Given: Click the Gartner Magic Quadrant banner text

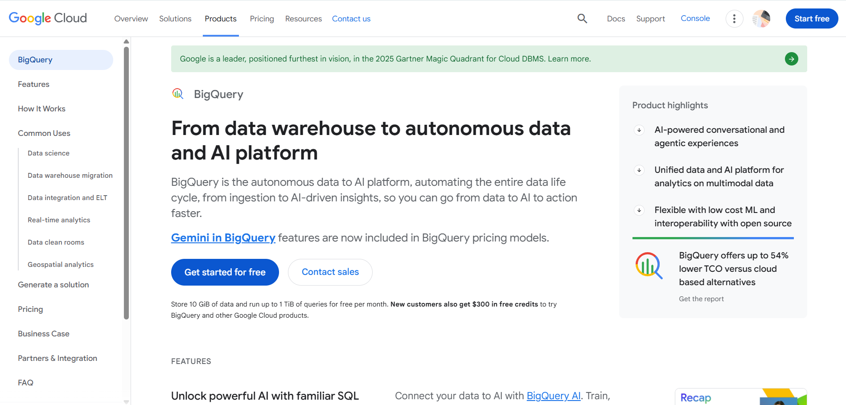Looking at the screenshot, I should tap(385, 59).
